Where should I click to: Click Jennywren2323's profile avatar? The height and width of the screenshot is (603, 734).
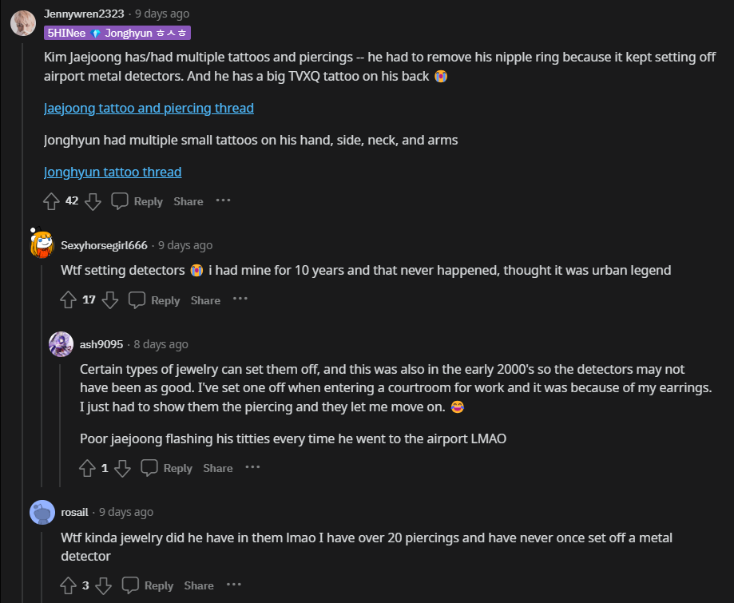pos(22,22)
